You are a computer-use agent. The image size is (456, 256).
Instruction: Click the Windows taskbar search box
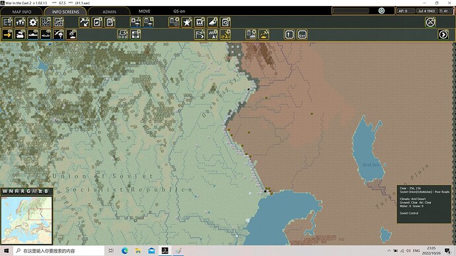coord(58,251)
